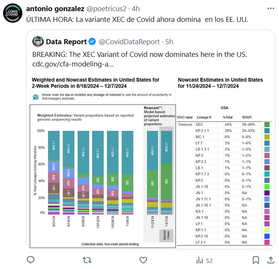Open antonio gonzalez's Long Covid profile avatar
The height and width of the screenshot is (269, 279).
coord(12,12)
